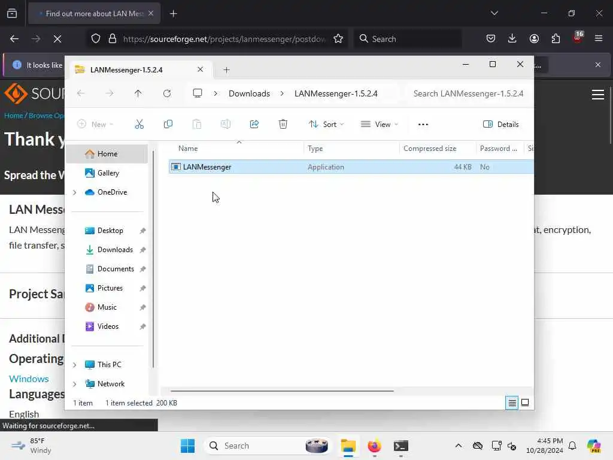This screenshot has width=613, height=460.
Task: Open Videos quick access folder
Action: (x=108, y=326)
